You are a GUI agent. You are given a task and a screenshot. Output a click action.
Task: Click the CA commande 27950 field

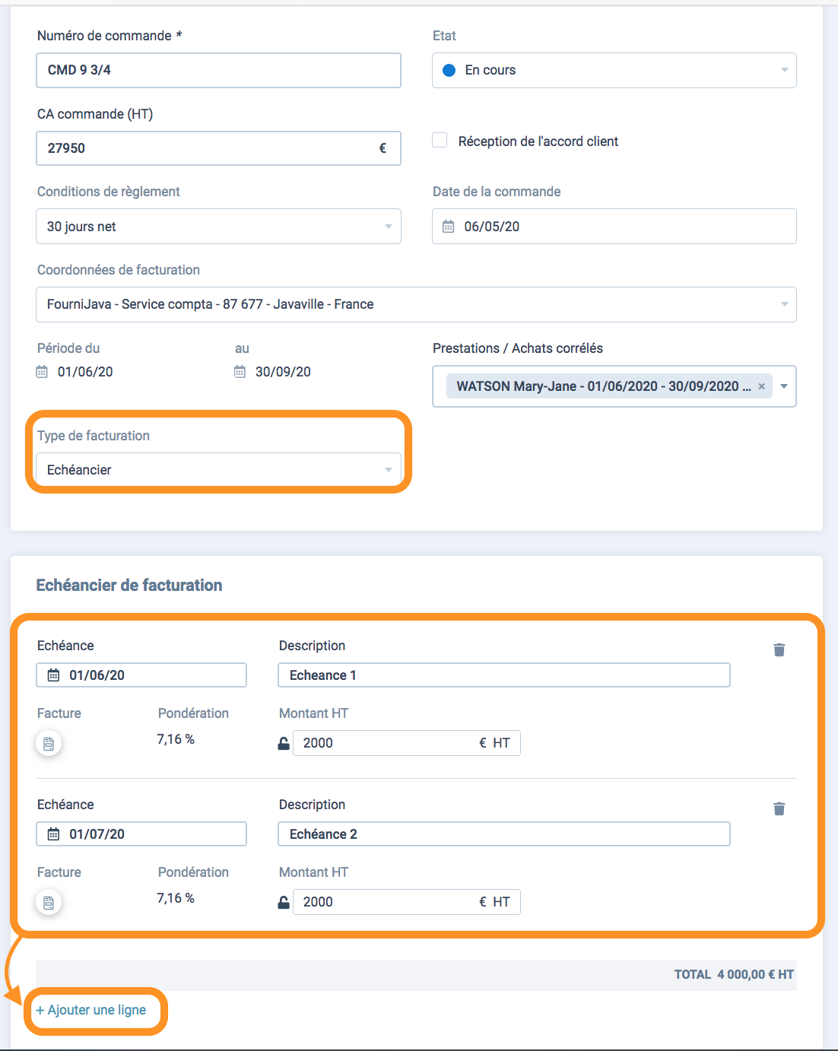(218, 148)
